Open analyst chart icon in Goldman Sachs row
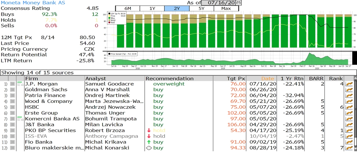Viewport: 357px width, 154px height. point(349,90)
